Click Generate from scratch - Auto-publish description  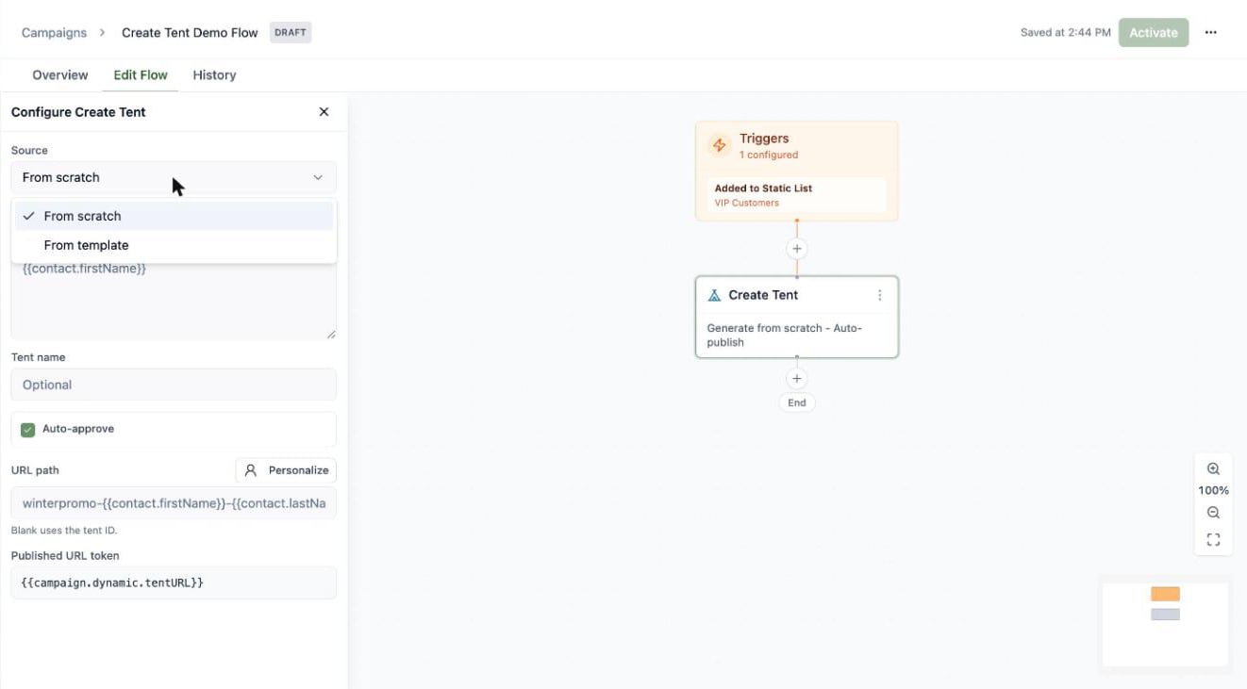[x=785, y=336]
